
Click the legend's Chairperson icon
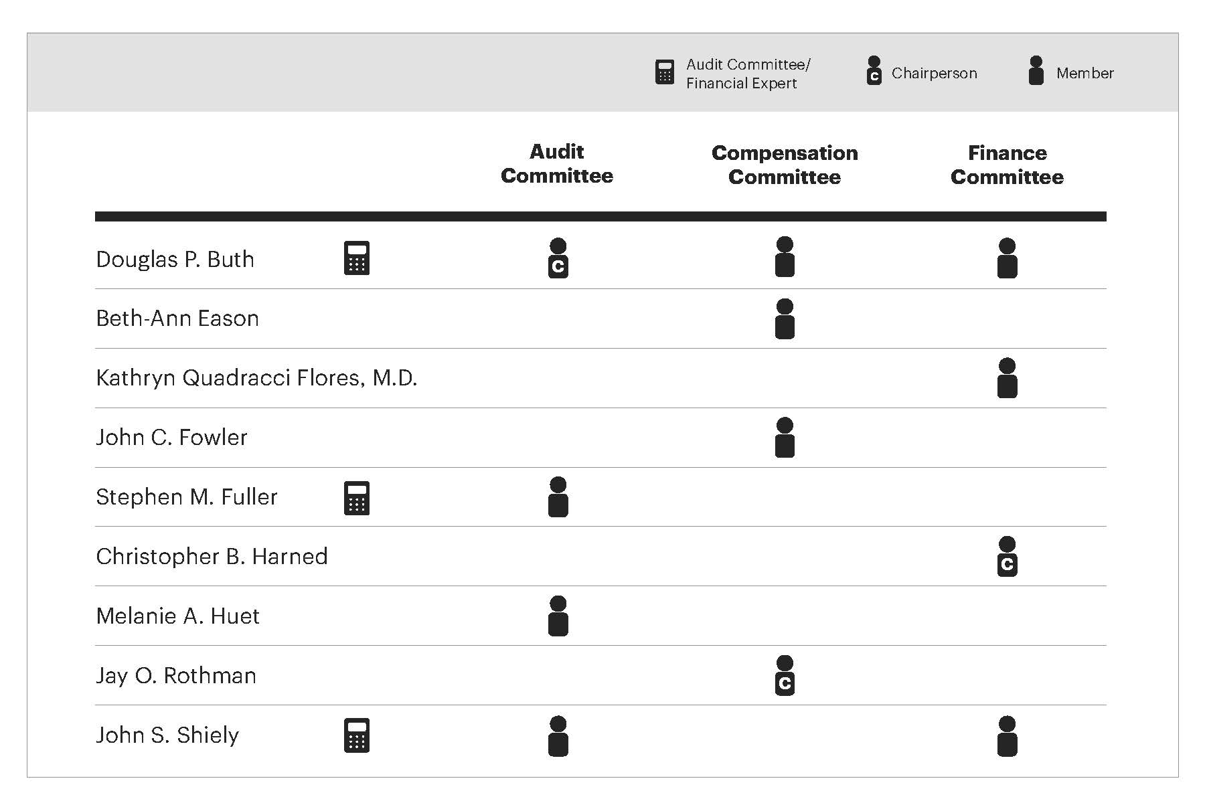pyautogui.click(x=874, y=71)
